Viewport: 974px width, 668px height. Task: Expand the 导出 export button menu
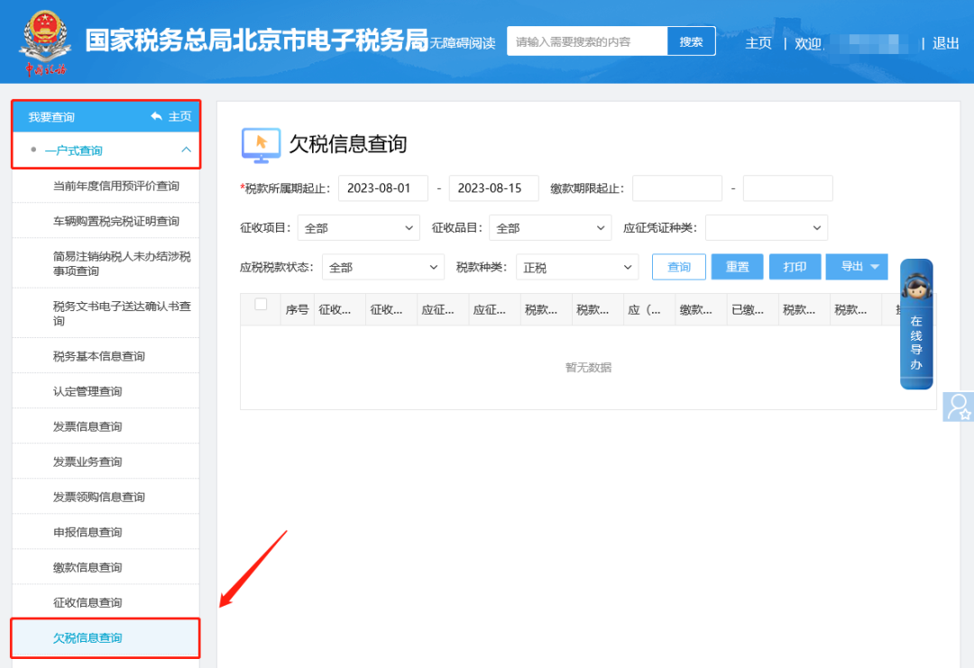857,267
